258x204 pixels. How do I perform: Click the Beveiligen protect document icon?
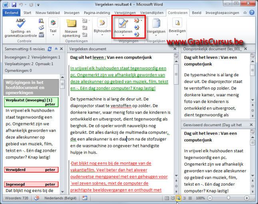177,23
